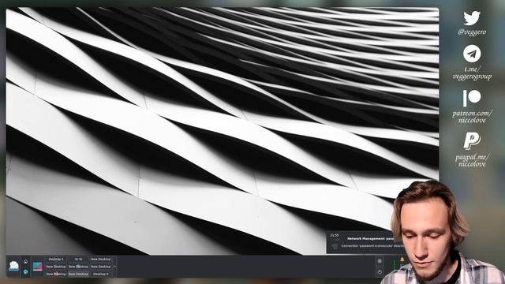Viewport: 505px width, 284px height.
Task: Click the small arrow beside the pager
Action: tap(114, 267)
